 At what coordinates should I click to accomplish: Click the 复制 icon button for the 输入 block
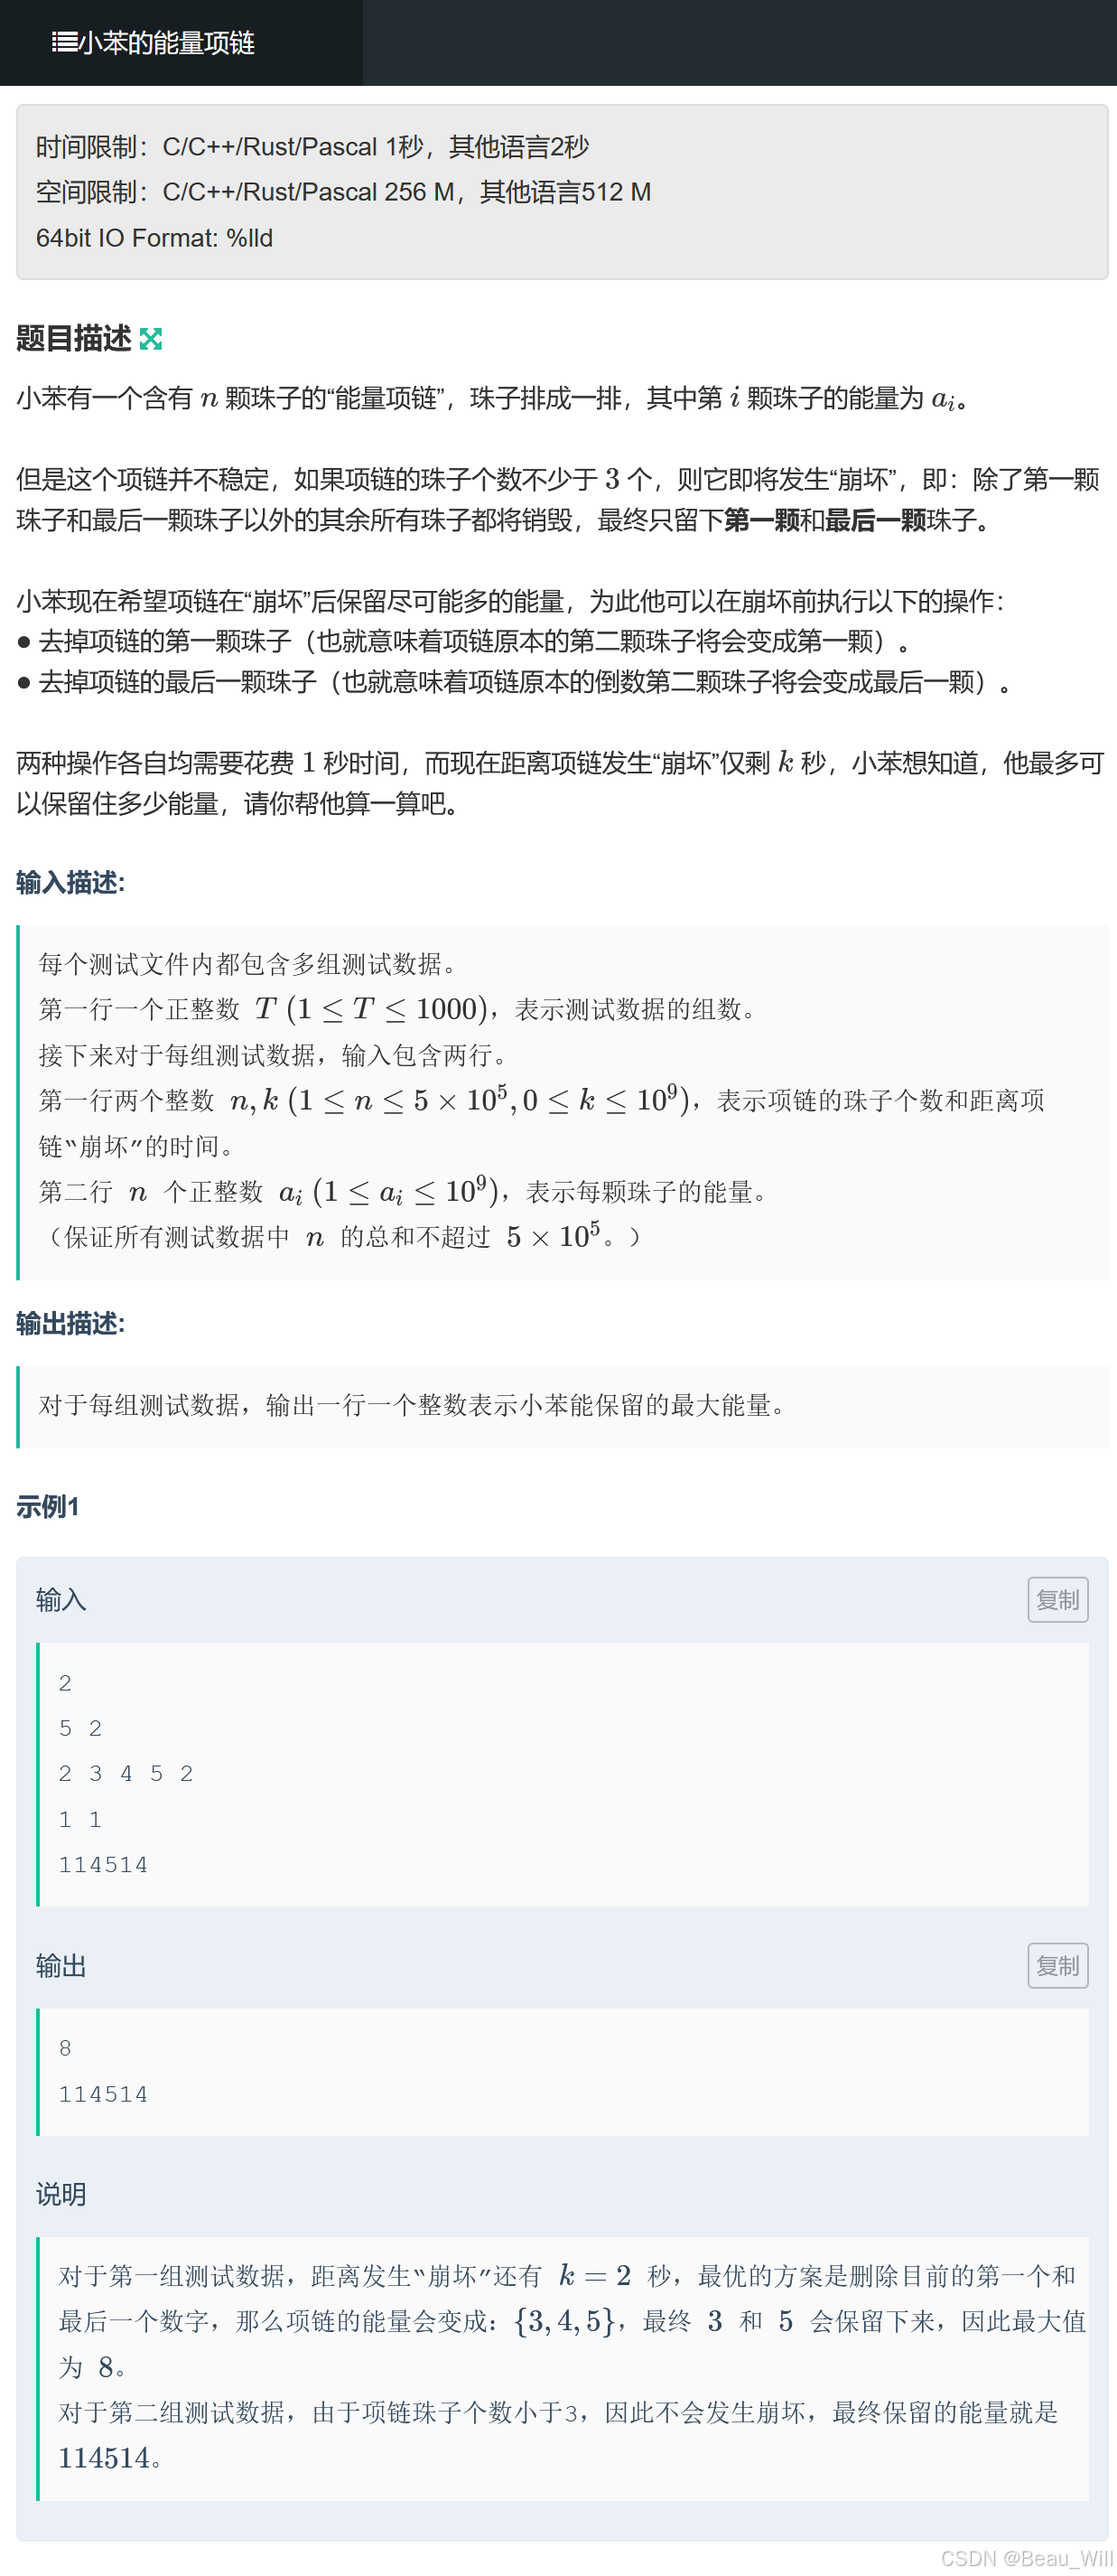(1057, 1598)
